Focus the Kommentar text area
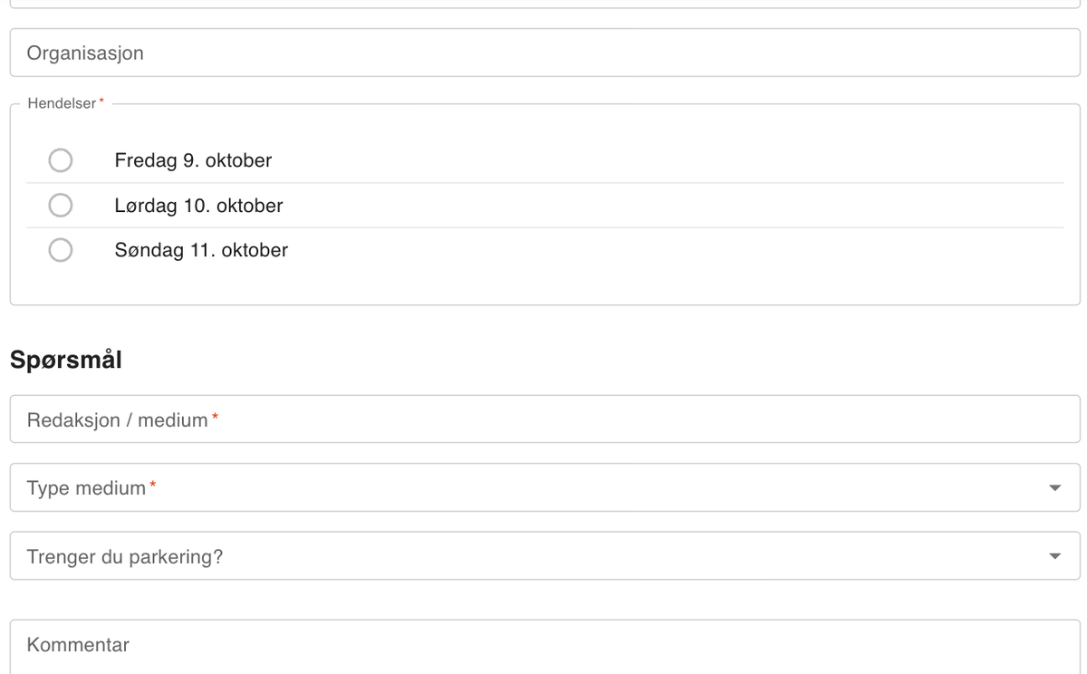This screenshot has width=1087, height=674. pos(544,647)
